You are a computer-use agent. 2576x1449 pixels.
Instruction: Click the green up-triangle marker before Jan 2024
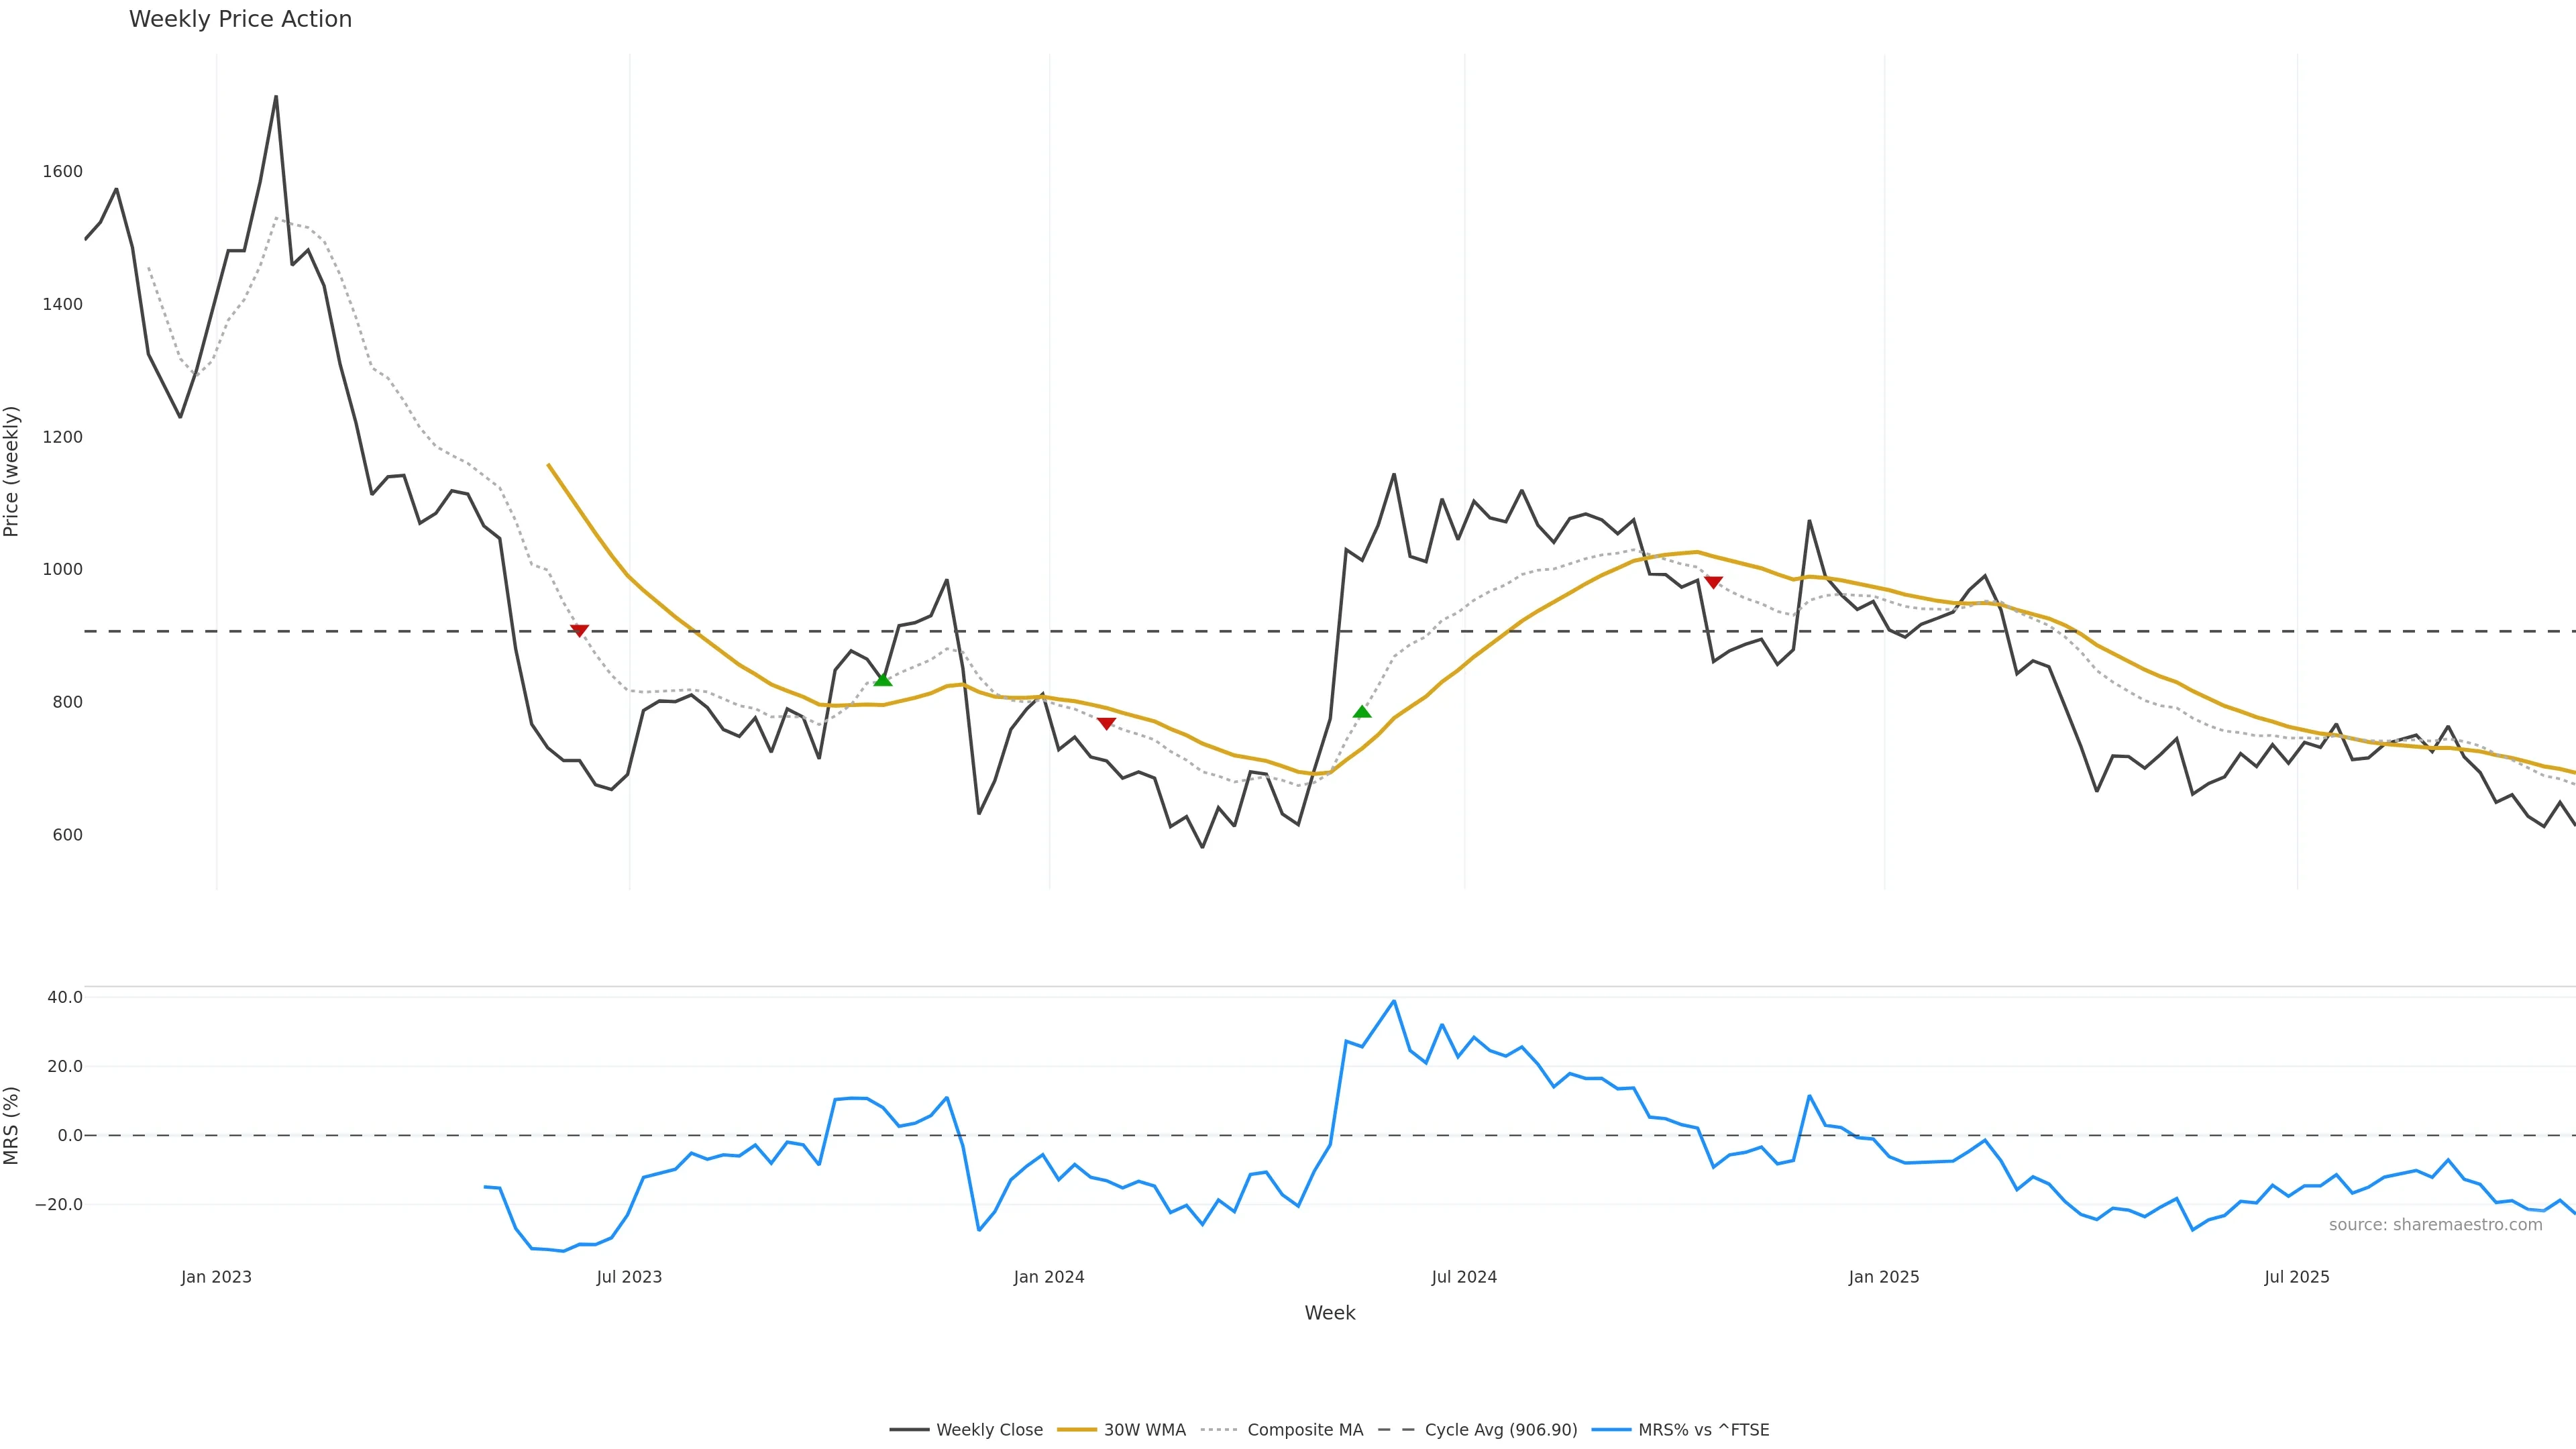[882, 680]
